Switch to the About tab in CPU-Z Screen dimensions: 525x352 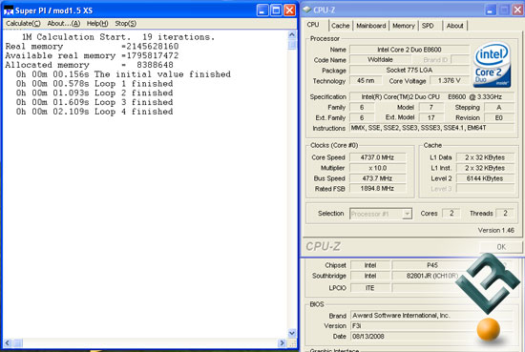click(x=455, y=26)
